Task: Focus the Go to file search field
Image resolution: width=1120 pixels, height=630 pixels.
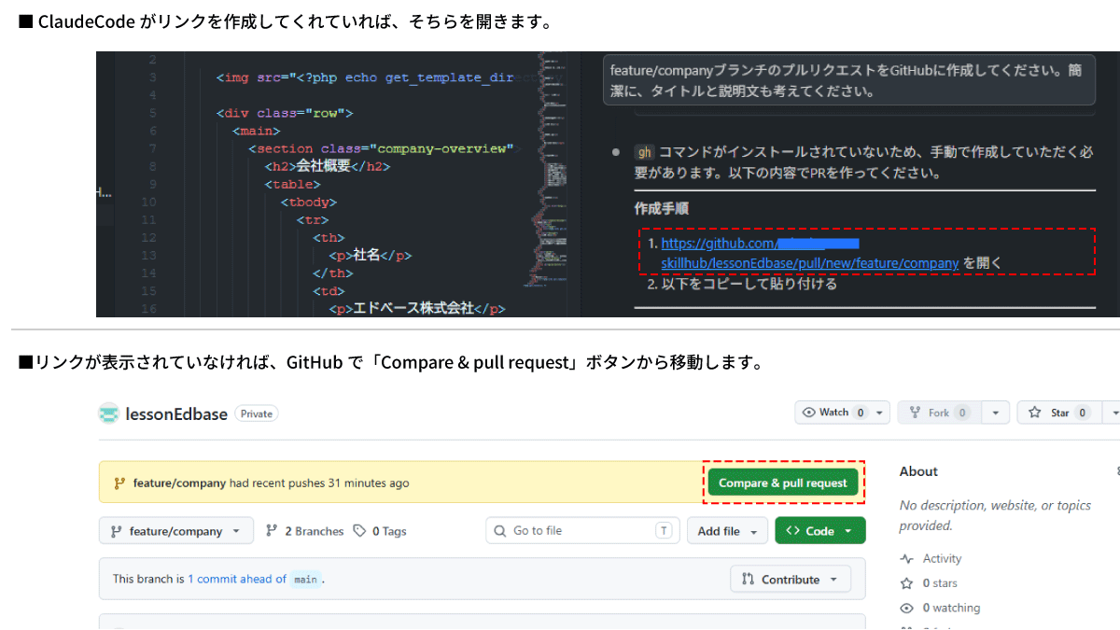Action: 581,531
